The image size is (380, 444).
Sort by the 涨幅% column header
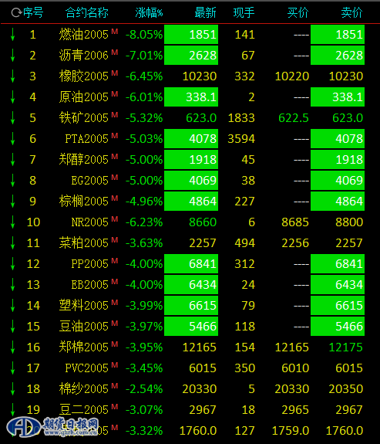[x=149, y=13]
